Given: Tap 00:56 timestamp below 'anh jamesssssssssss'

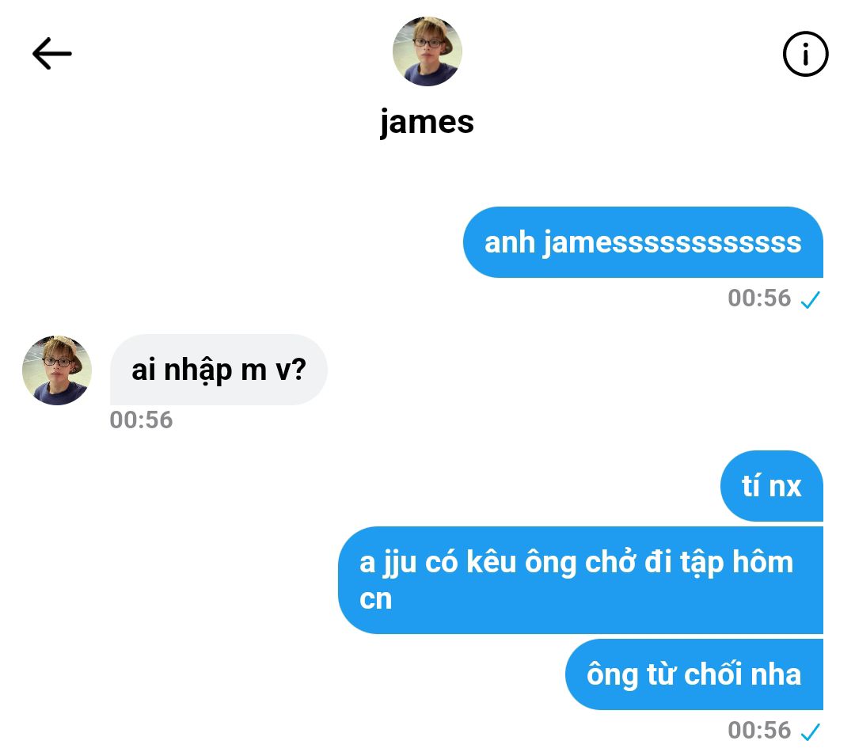Looking at the screenshot, I should (x=759, y=298).
